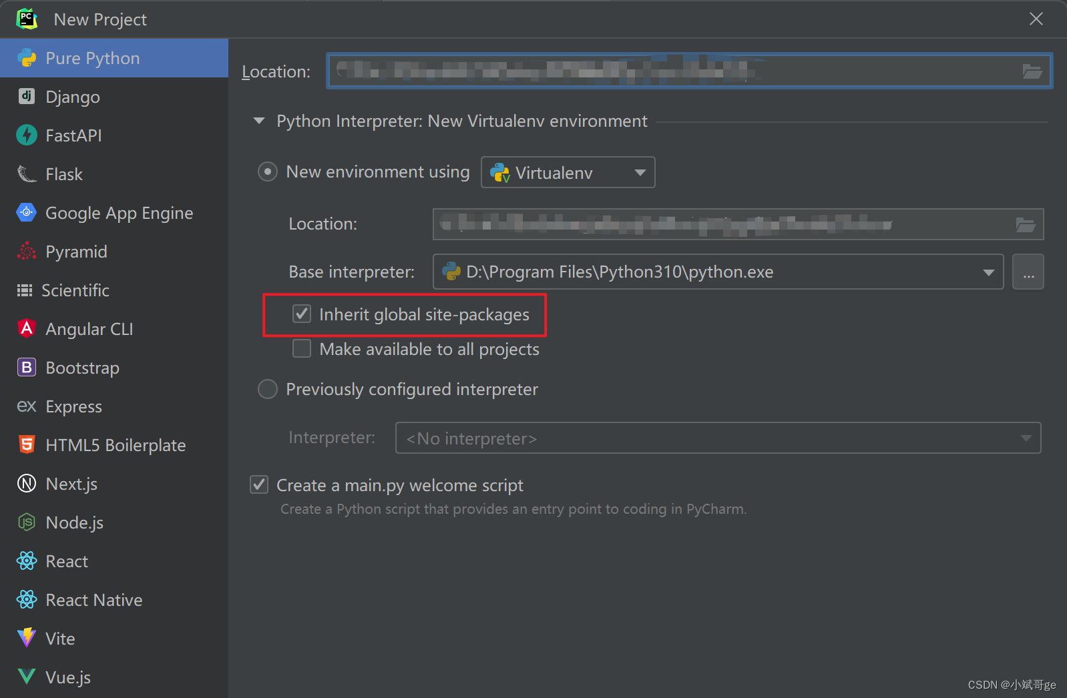Choose React project type

pos(114,561)
